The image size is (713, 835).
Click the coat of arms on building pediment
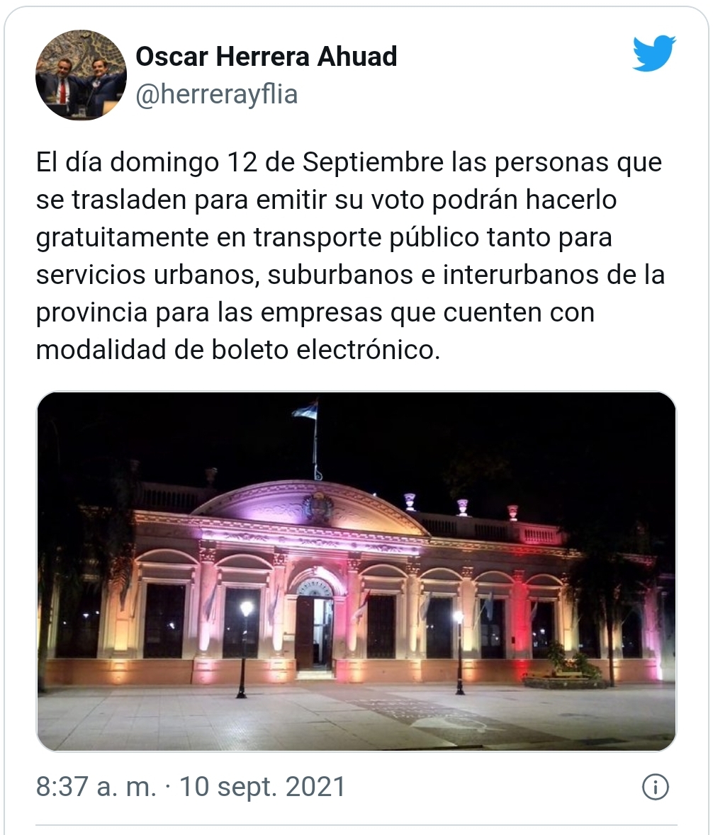(x=318, y=506)
